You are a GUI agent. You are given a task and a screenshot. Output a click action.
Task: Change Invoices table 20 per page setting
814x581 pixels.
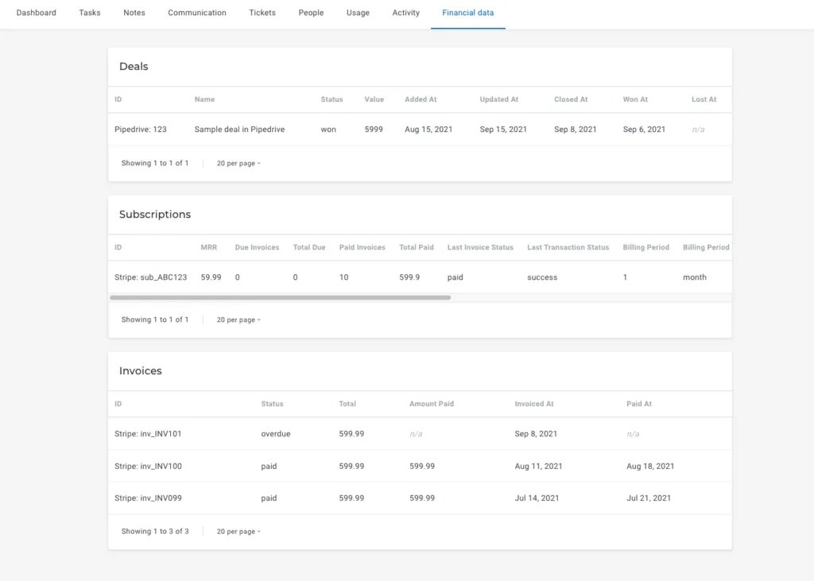[x=238, y=532]
